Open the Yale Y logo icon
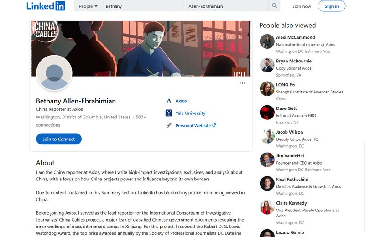Screen dimensions: 365x237 click(x=169, y=113)
